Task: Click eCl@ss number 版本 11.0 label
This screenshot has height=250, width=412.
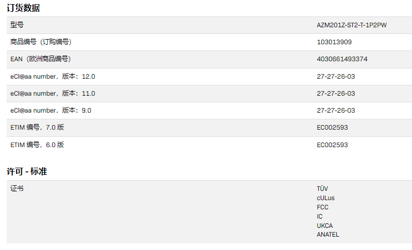Action: coord(53,94)
